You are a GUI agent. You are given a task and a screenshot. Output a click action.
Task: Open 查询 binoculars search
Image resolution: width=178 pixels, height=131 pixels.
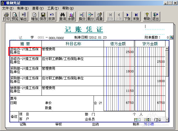63,17
